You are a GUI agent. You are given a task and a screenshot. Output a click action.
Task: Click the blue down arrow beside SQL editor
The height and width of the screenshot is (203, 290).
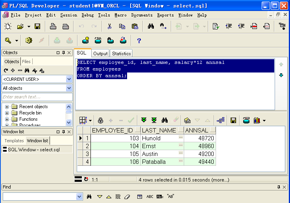click(x=281, y=75)
